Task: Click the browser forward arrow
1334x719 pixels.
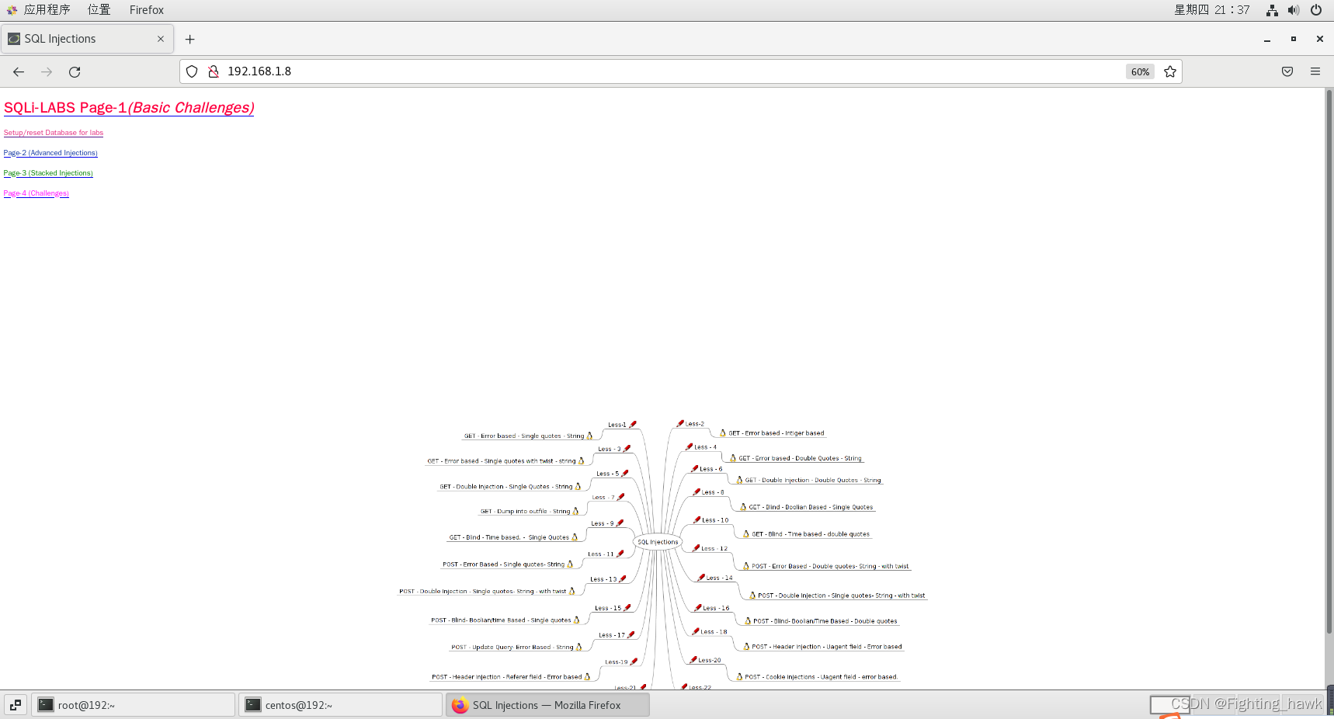Action: 47,71
